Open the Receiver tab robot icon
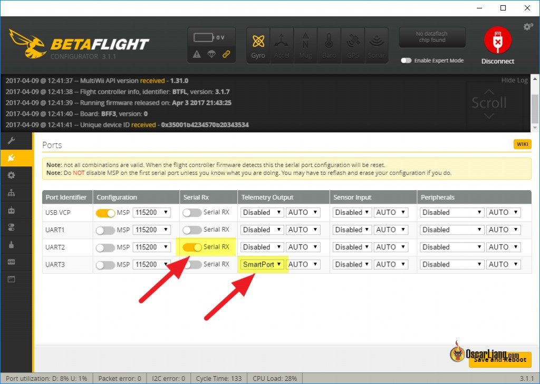Image resolution: width=540 pixels, height=384 pixels. pos(11,210)
